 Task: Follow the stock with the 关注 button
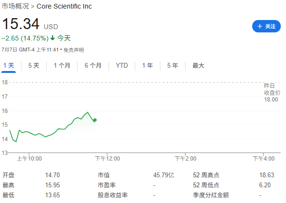click(266, 26)
